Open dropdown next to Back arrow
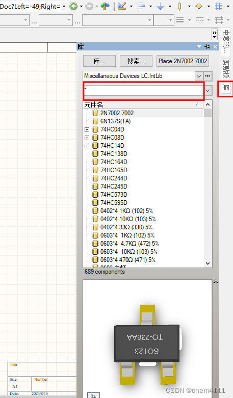Viewport: 233px width, 398px height. (x=81, y=6)
